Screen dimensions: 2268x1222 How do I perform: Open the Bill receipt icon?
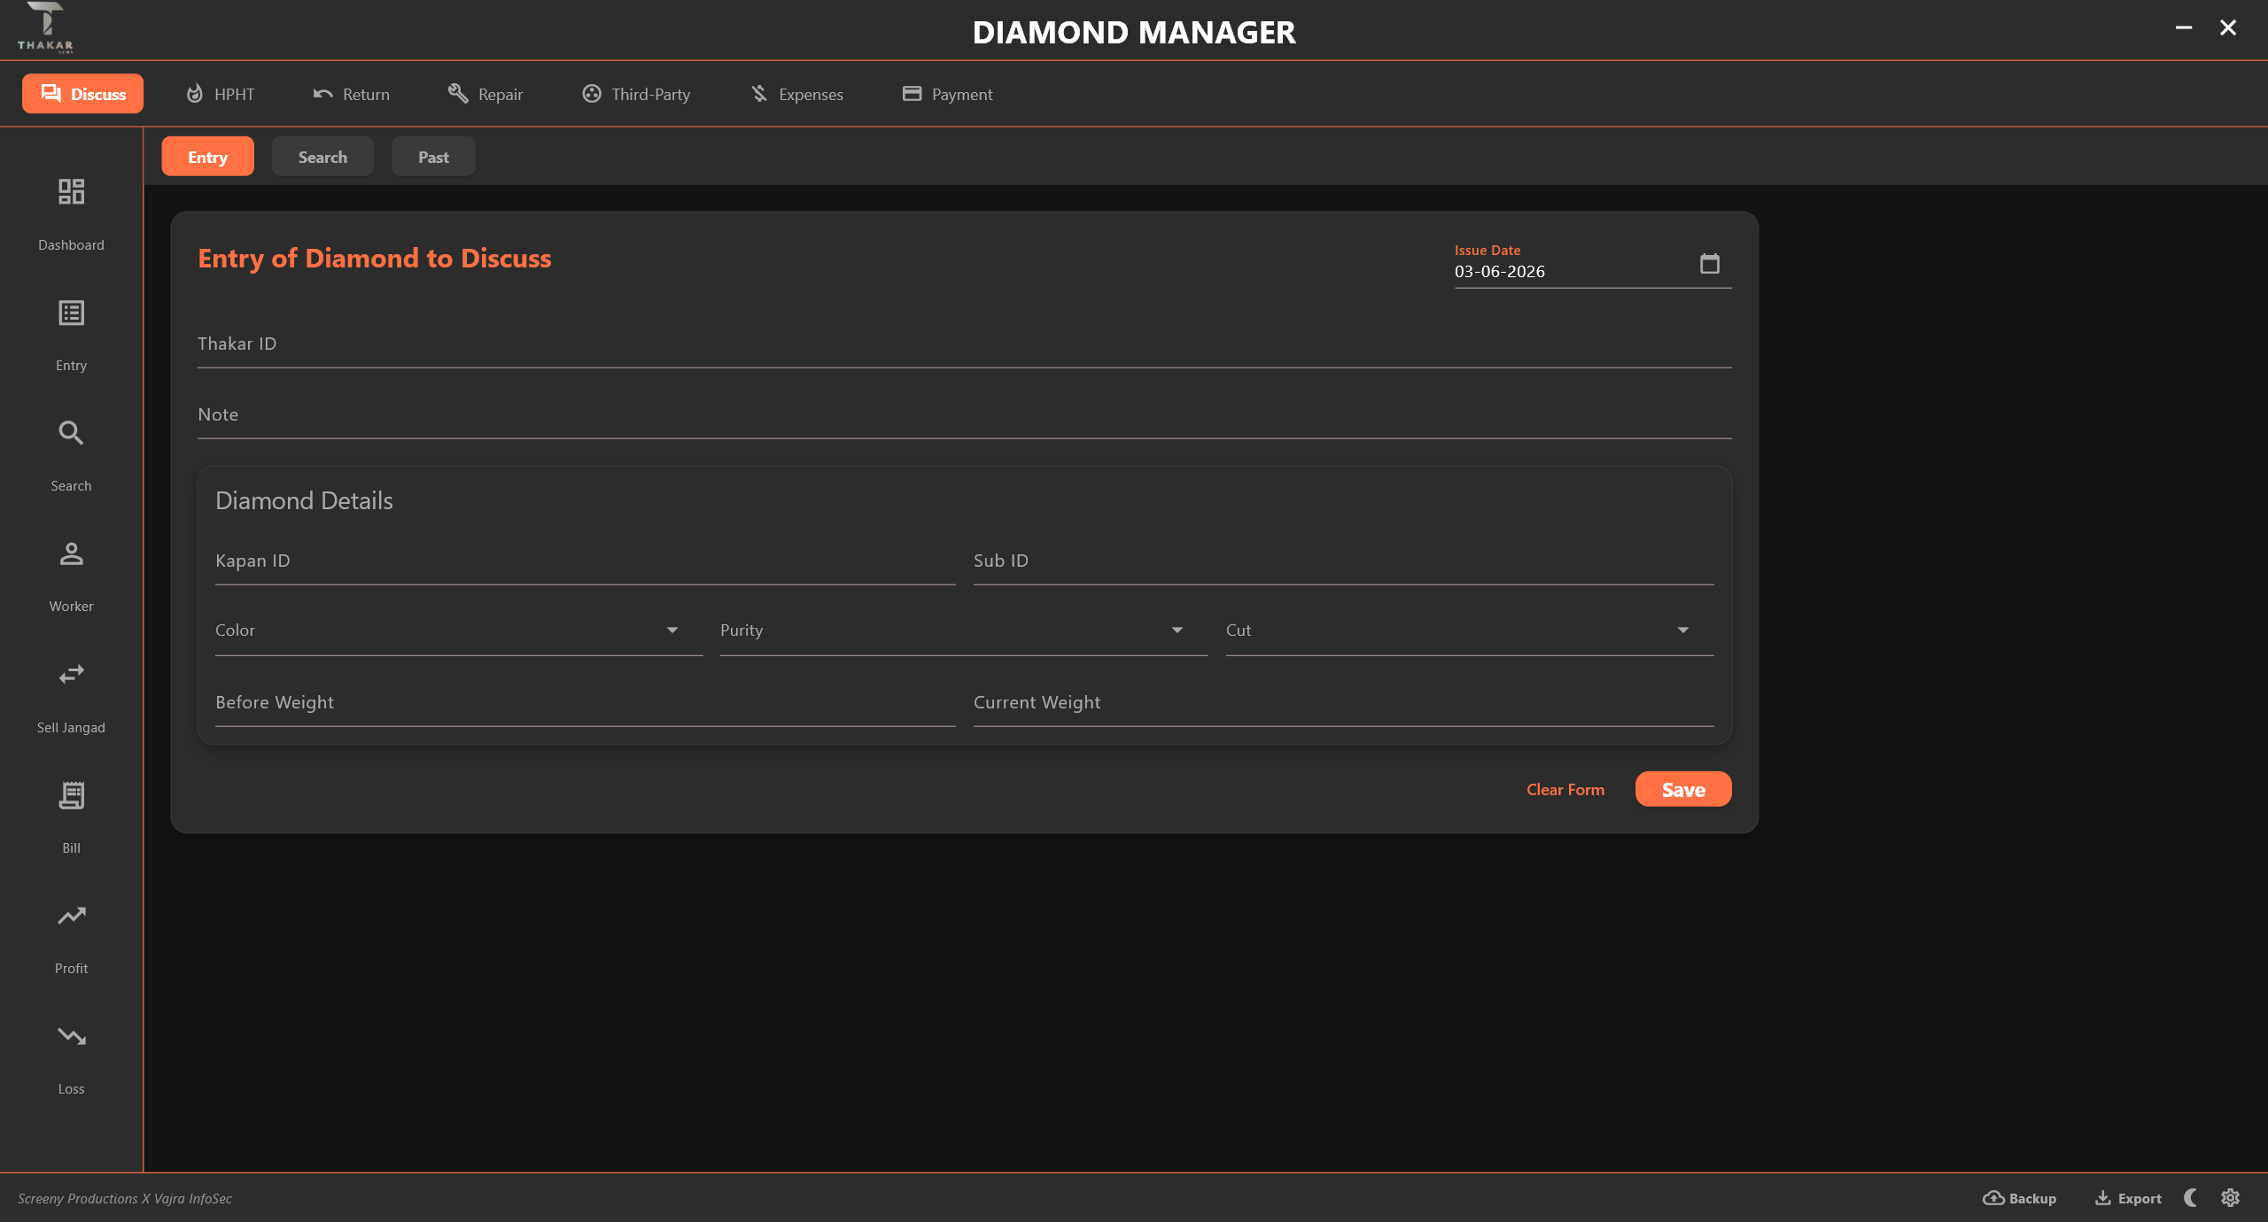coord(71,795)
